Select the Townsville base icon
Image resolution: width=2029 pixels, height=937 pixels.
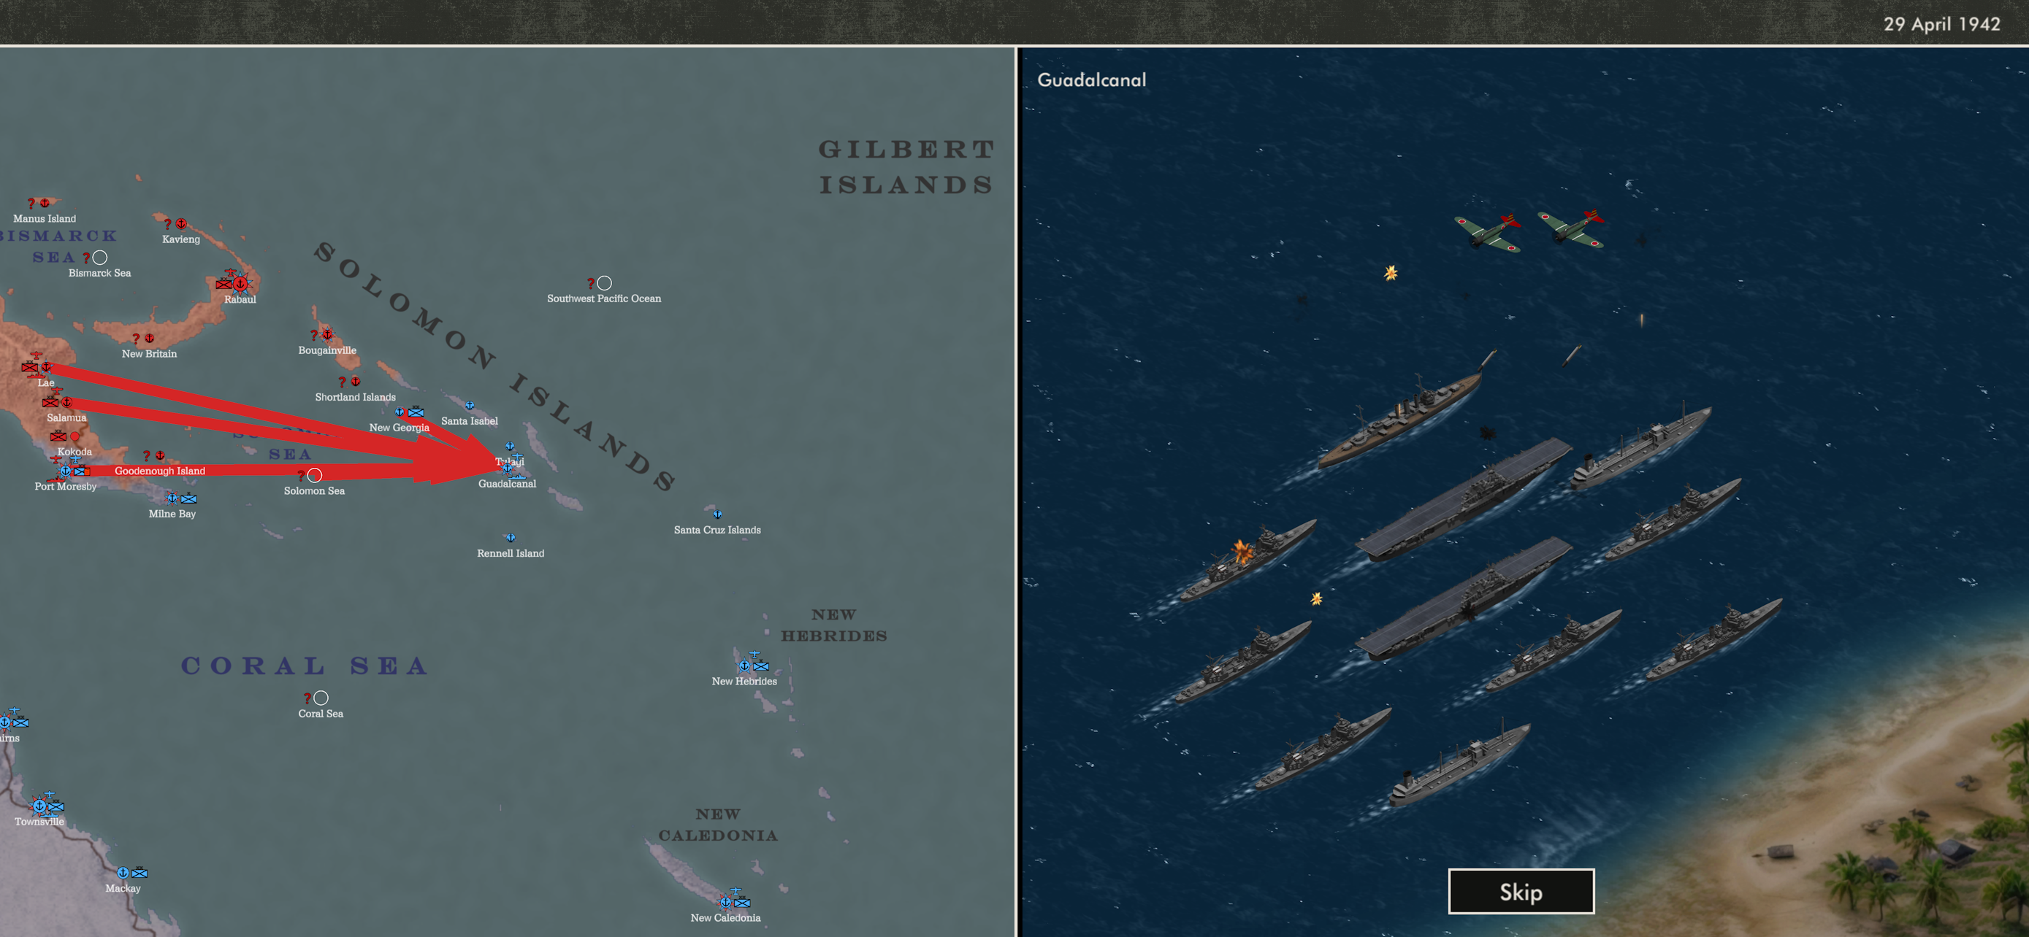[39, 806]
